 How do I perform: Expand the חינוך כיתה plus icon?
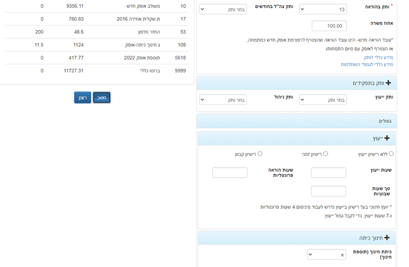point(387,238)
